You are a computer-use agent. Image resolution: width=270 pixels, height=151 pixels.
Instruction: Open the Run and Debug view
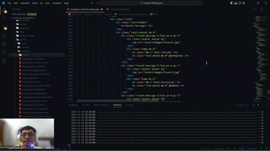coord(4,36)
